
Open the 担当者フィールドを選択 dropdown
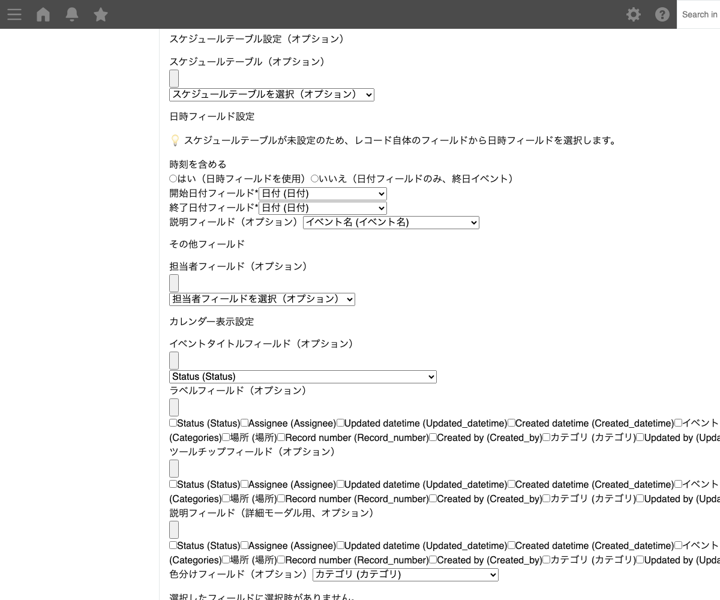pyautogui.click(x=262, y=299)
